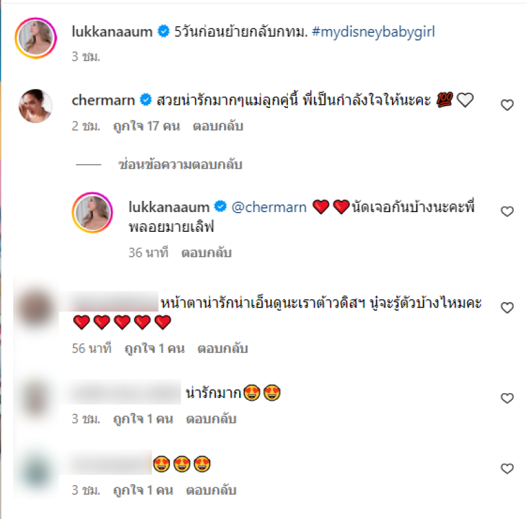
Task: Reply to the 56 นาที comment
Action: click(223, 348)
